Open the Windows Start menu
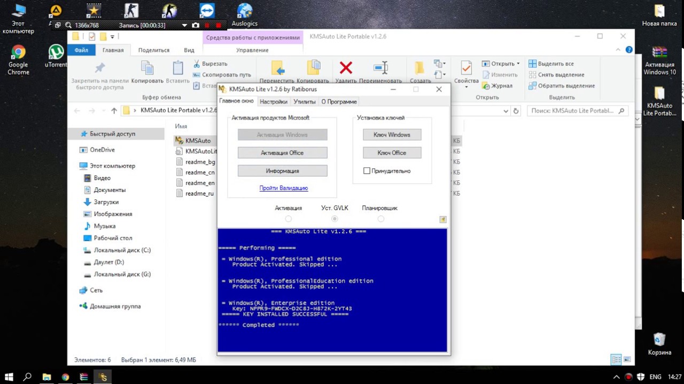The height and width of the screenshot is (384, 684). [x=9, y=377]
